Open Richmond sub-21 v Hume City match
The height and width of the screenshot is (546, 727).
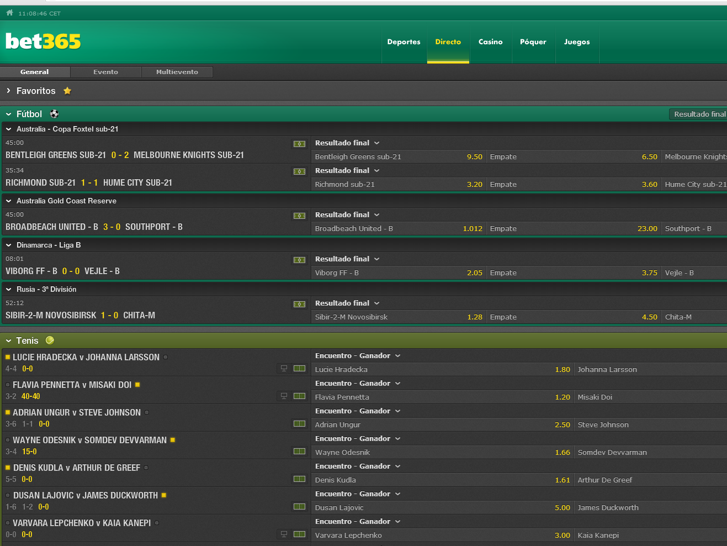point(89,182)
